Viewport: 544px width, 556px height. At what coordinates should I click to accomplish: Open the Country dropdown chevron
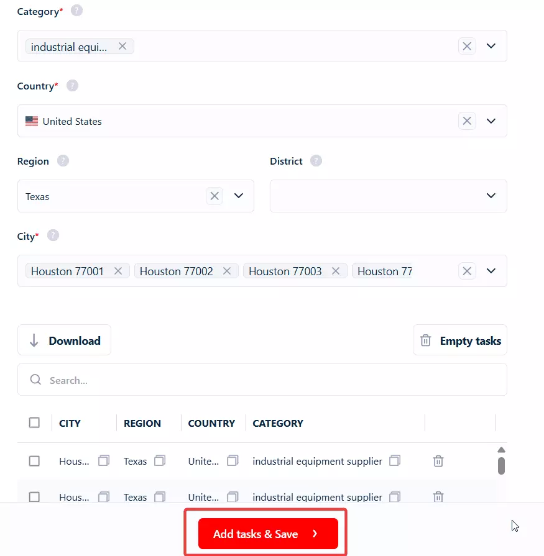click(491, 121)
